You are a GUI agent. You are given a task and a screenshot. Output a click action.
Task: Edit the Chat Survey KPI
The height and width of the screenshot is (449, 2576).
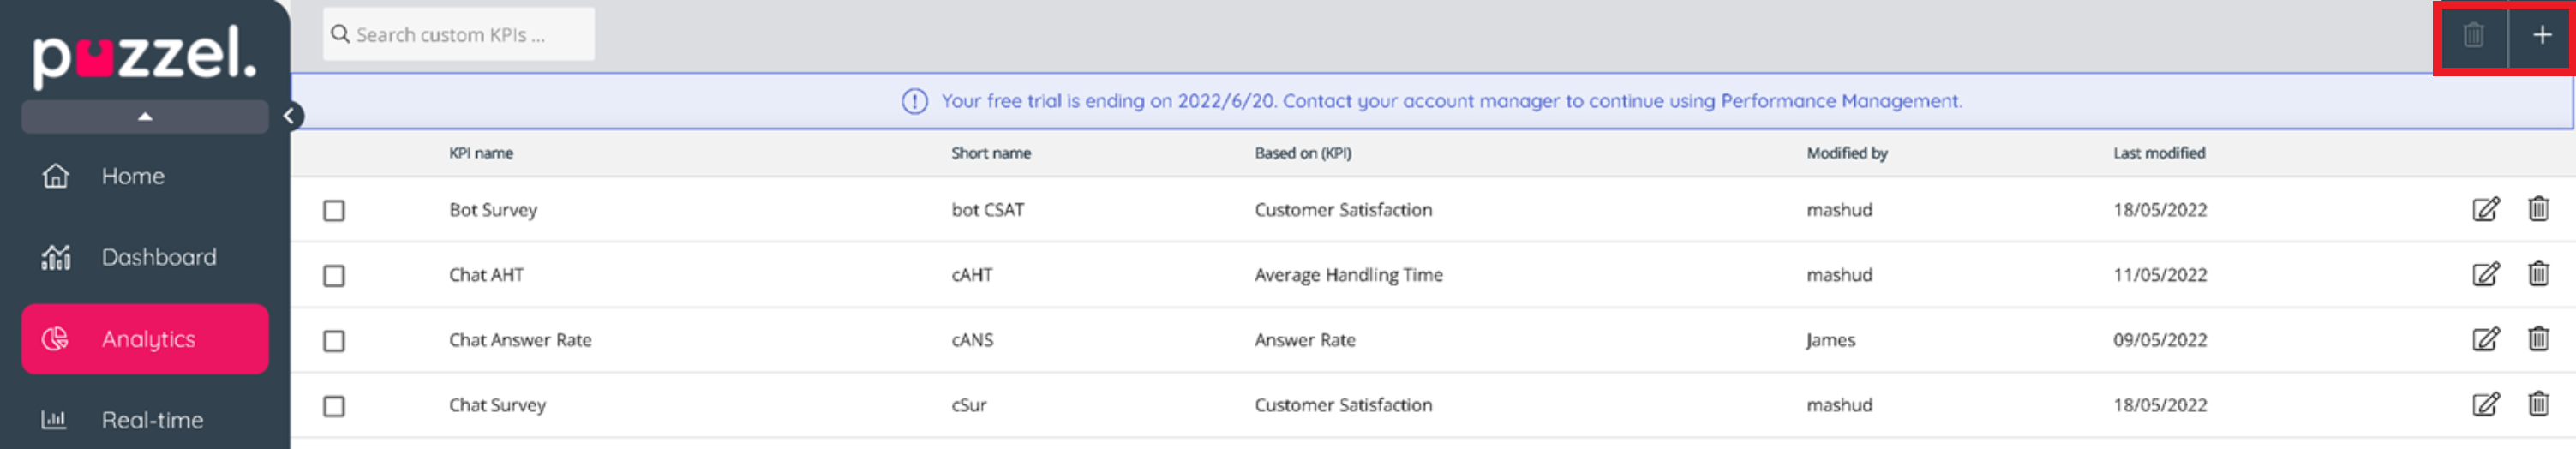[2485, 404]
